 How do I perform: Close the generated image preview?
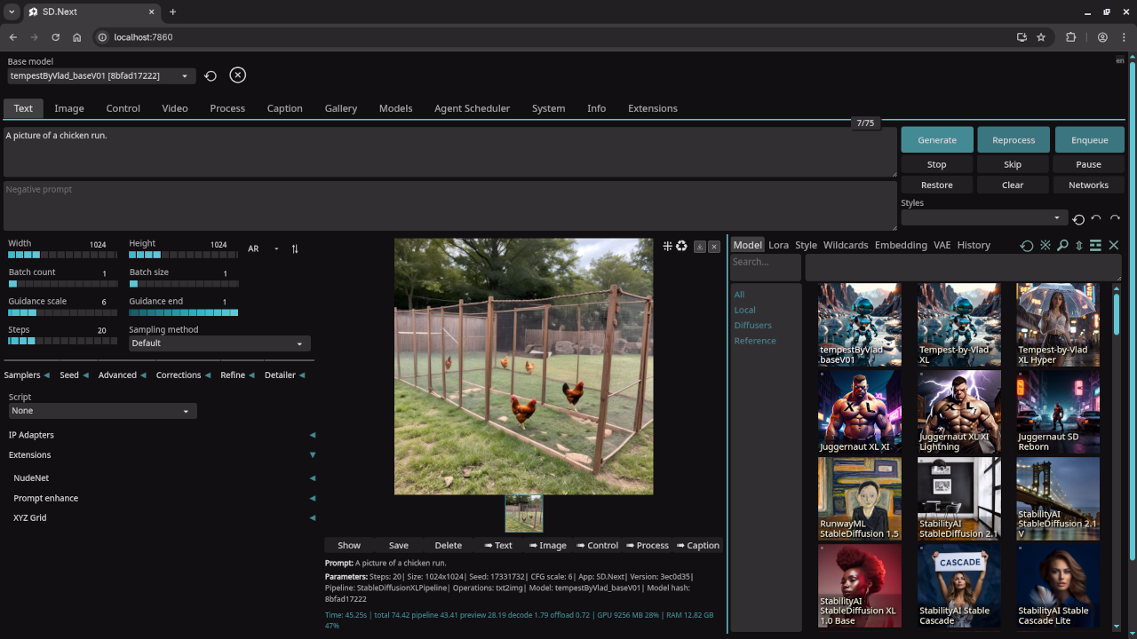[714, 247]
